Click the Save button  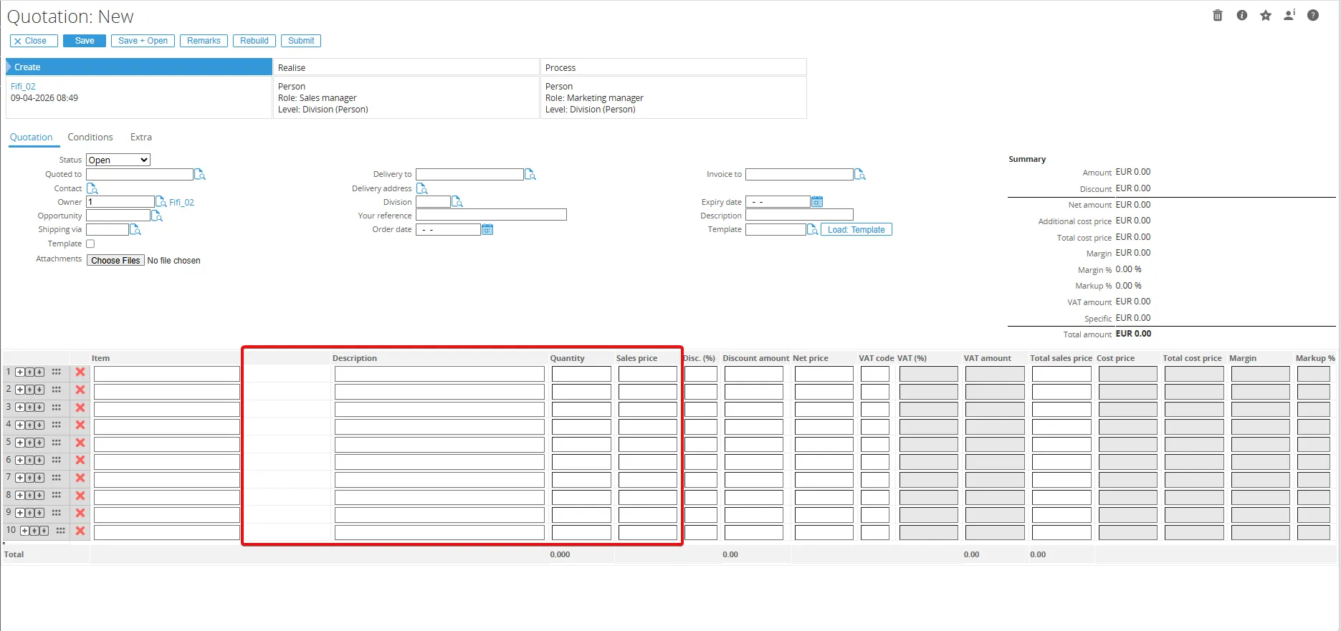coord(85,41)
